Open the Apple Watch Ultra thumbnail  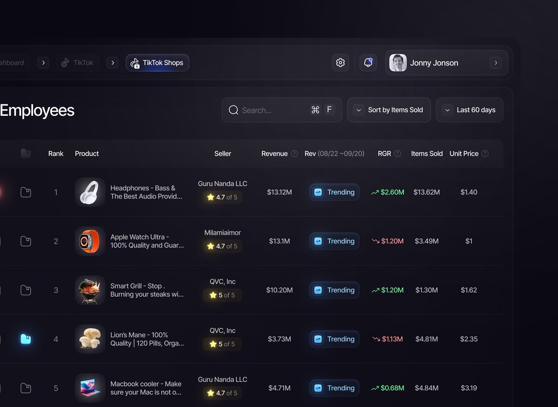point(90,241)
